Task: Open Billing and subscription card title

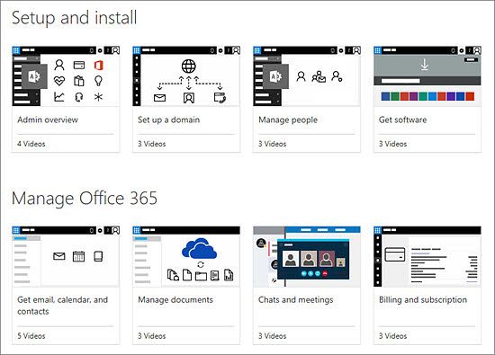Action: (423, 300)
